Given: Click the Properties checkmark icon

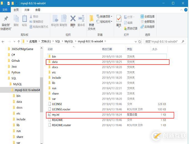Looking at the screenshot, I should point(119,19).
